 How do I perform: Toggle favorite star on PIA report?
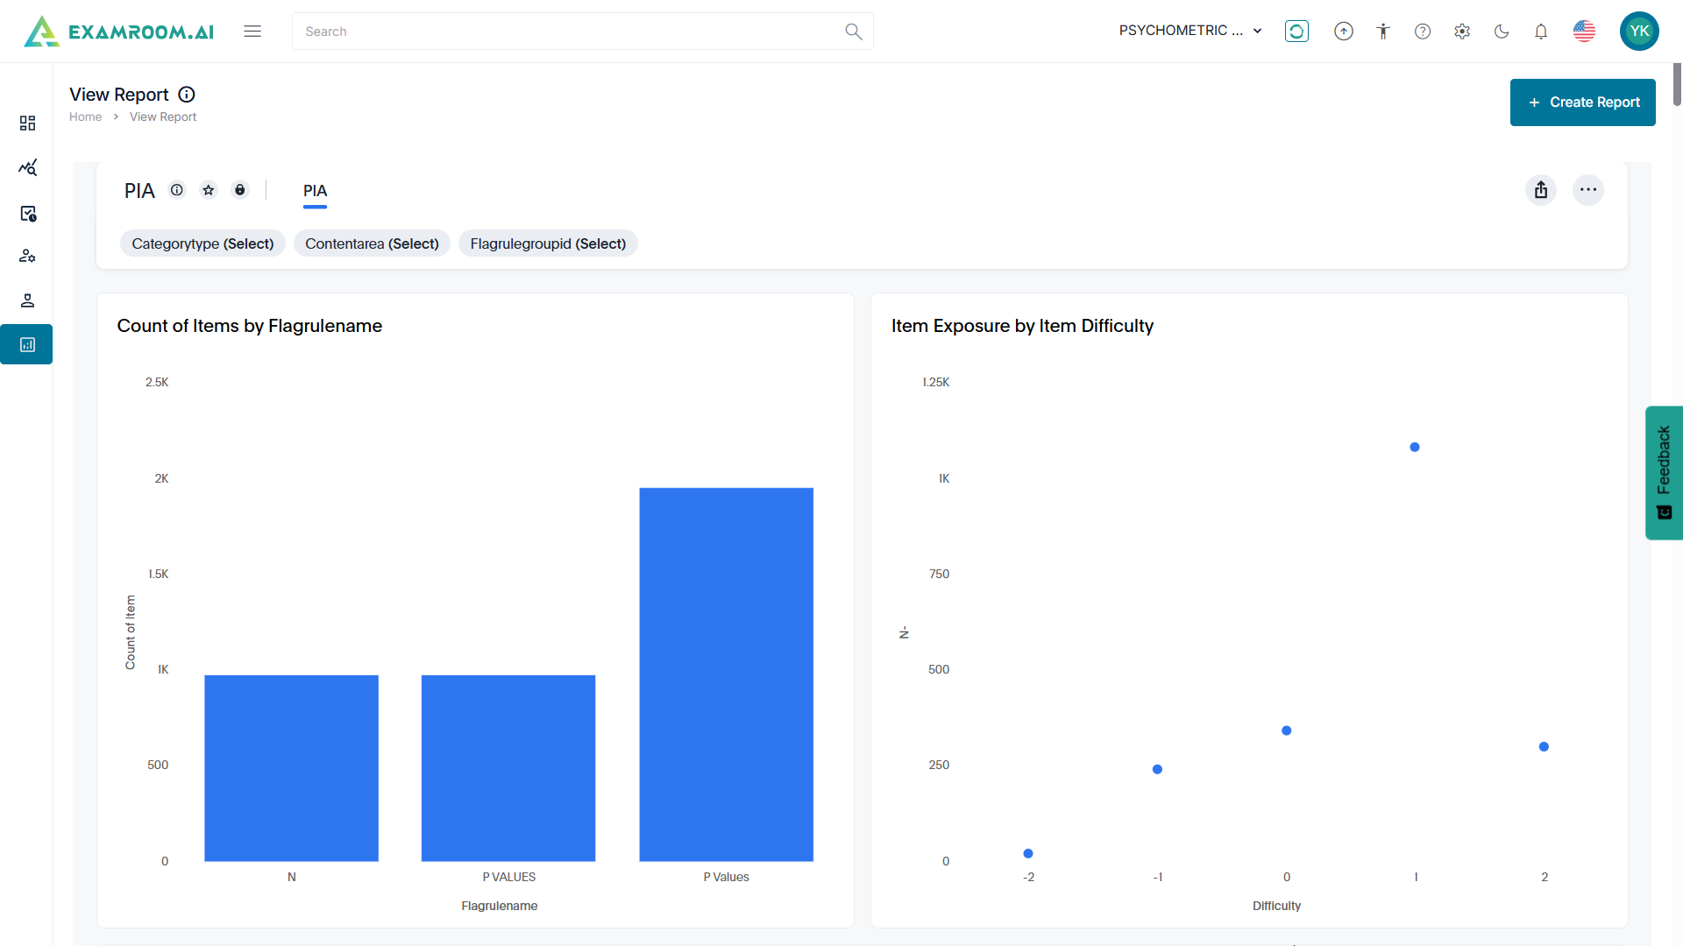coord(209,190)
